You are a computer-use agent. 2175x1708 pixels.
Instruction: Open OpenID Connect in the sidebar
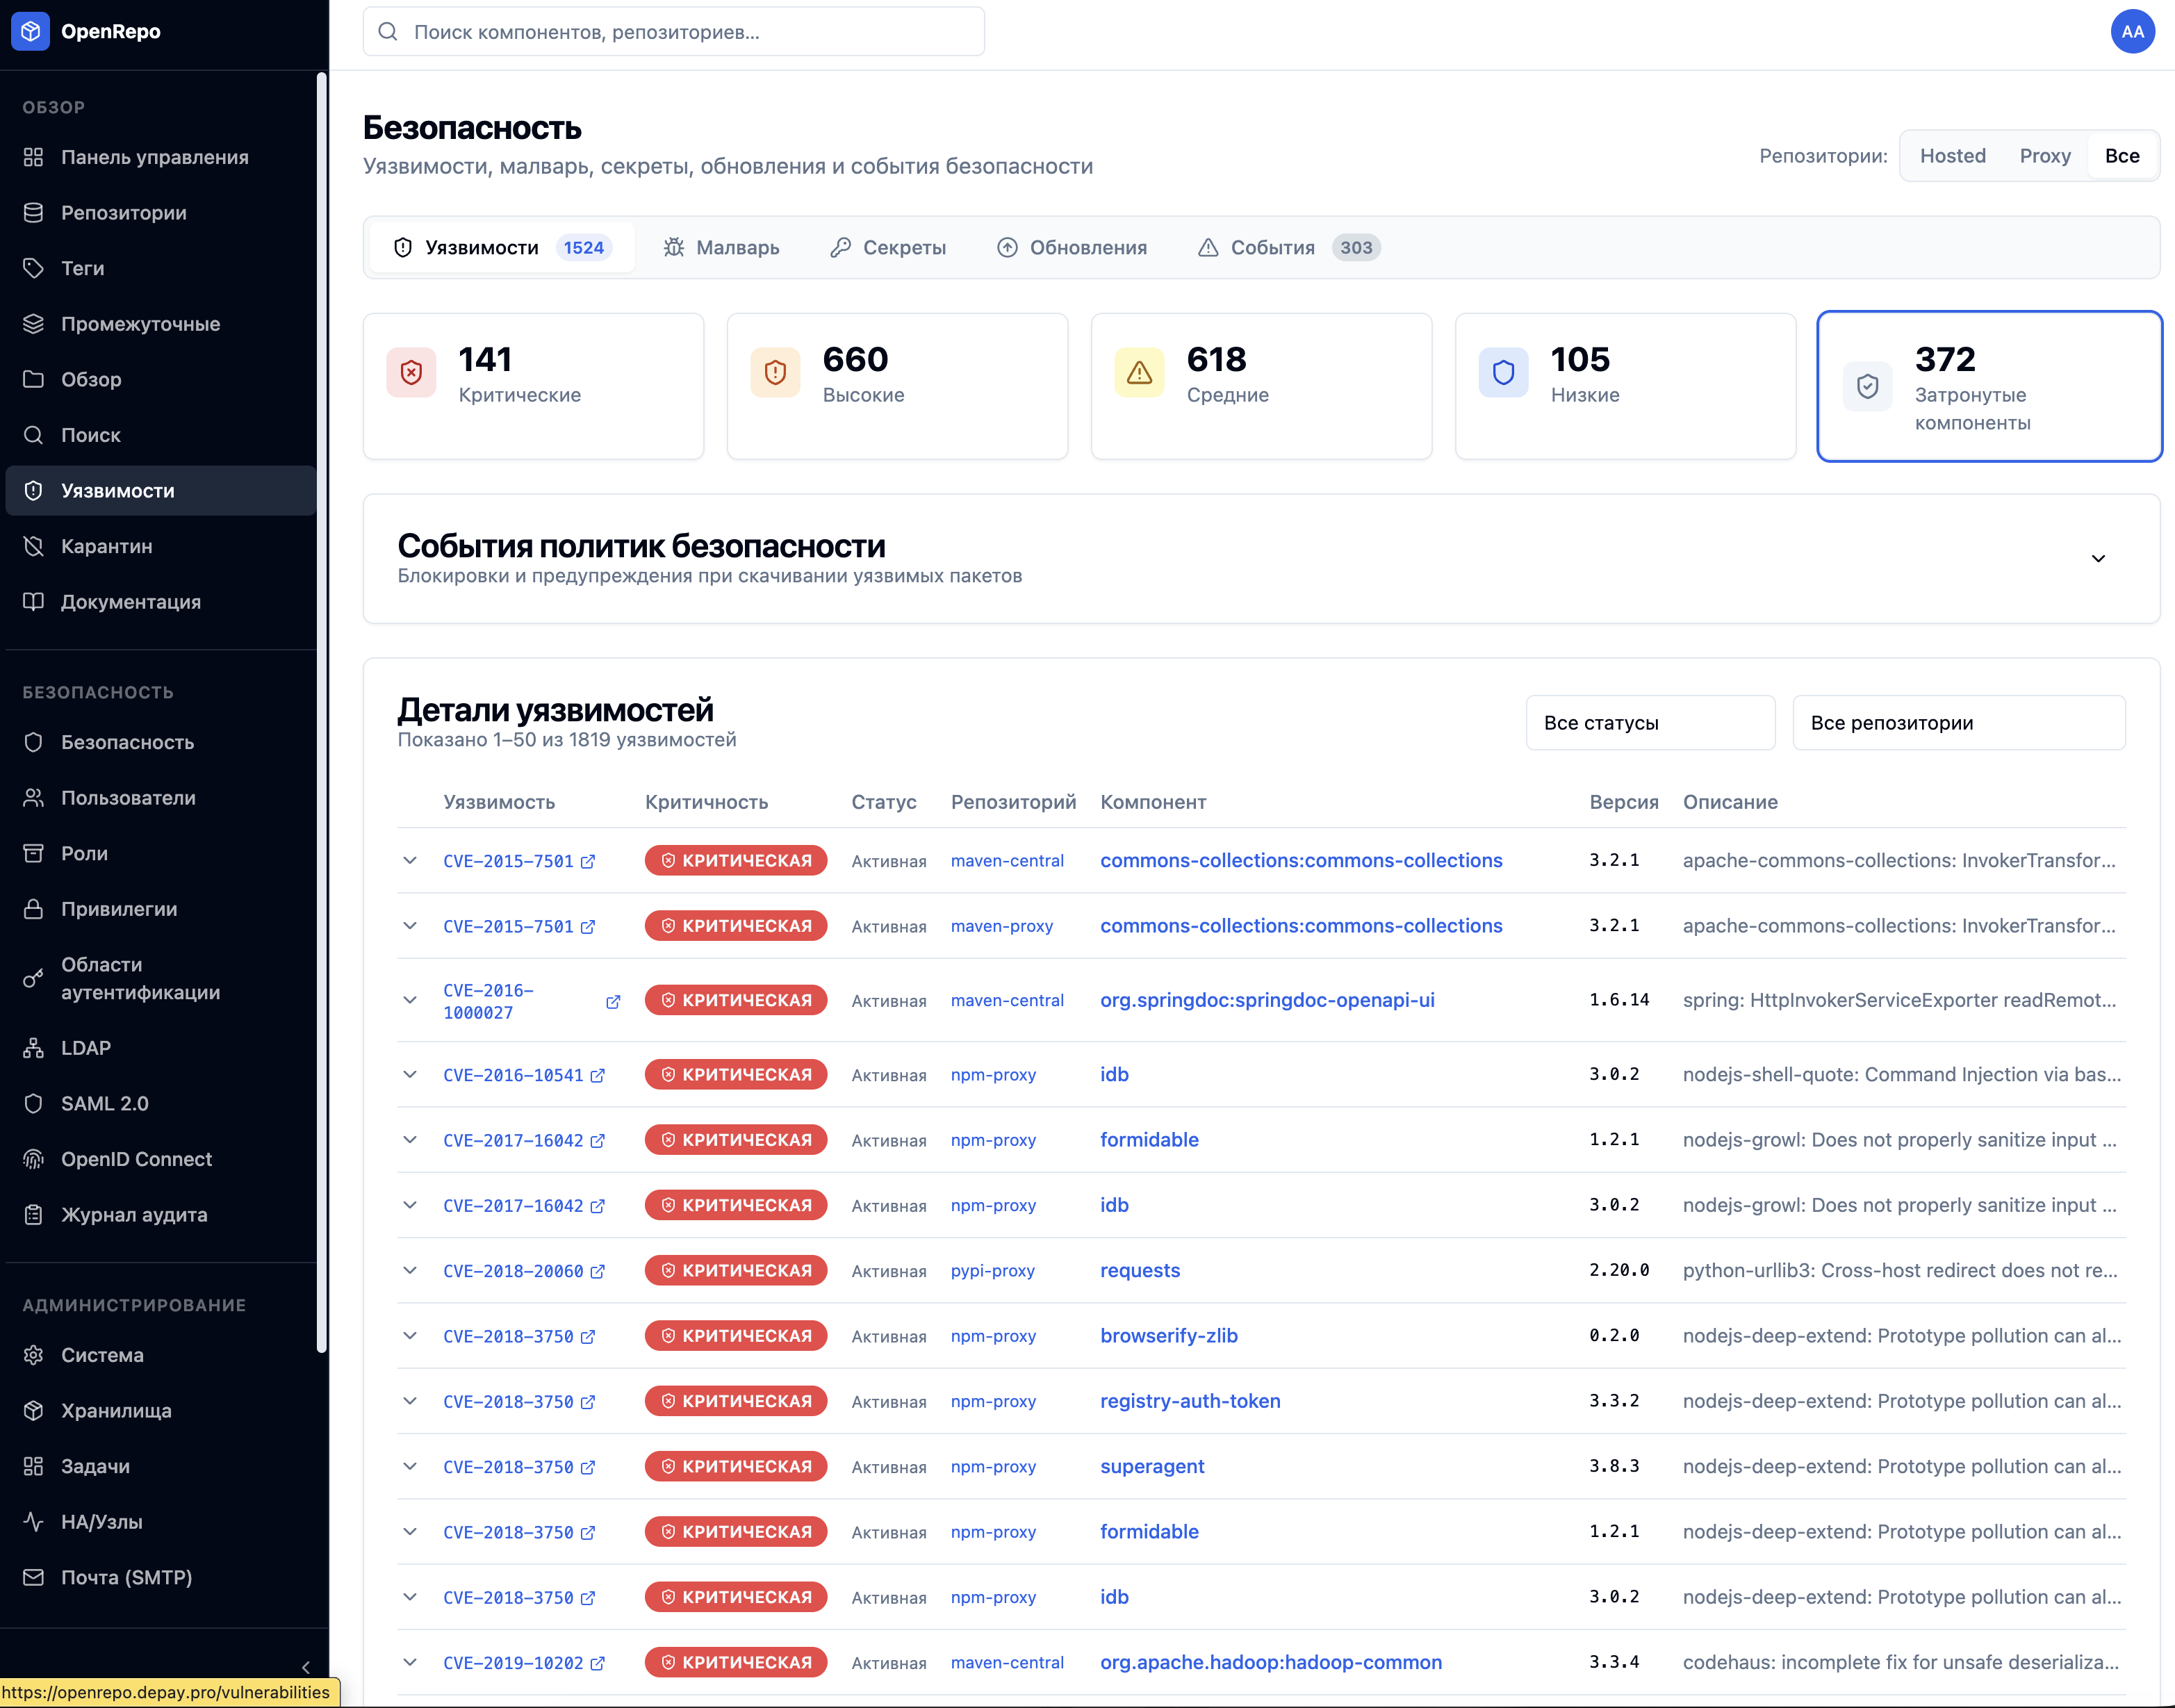160,1159
